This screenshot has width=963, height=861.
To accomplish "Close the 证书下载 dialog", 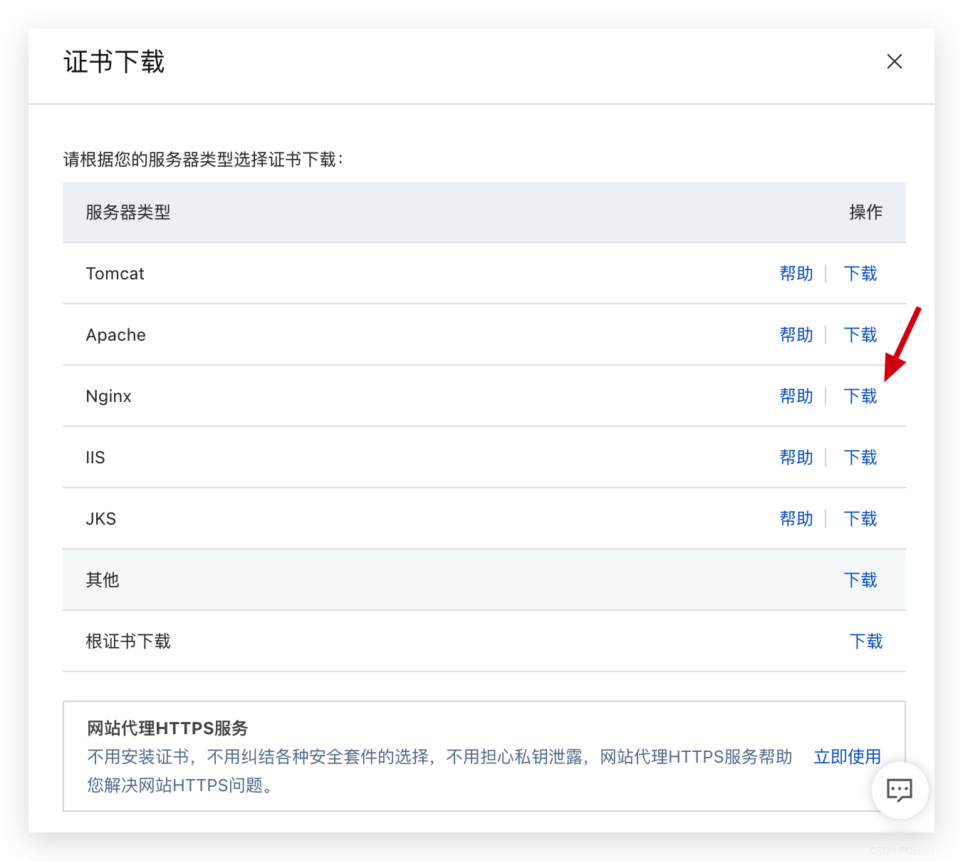I will (895, 61).
